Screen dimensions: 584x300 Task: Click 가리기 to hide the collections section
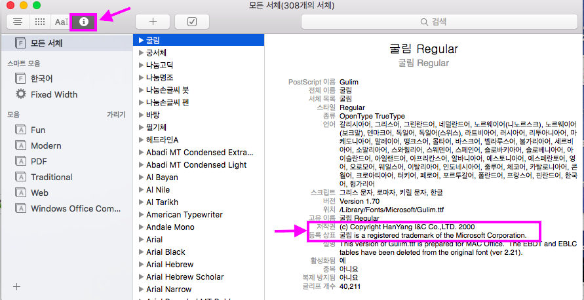pyautogui.click(x=116, y=115)
